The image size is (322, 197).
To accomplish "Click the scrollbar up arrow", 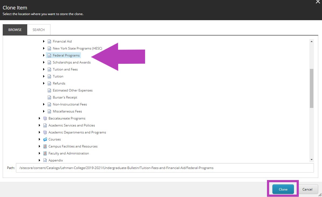I will 311,41.
